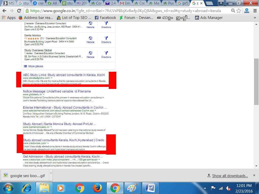Close the downloads bar
259x194 pixels.
click(x=254, y=175)
